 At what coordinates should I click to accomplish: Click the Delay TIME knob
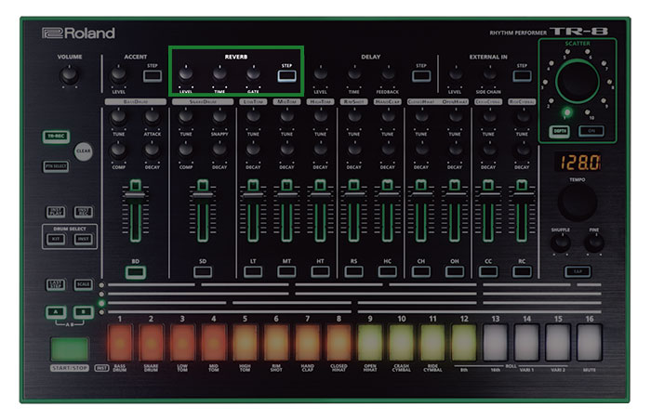click(x=354, y=74)
